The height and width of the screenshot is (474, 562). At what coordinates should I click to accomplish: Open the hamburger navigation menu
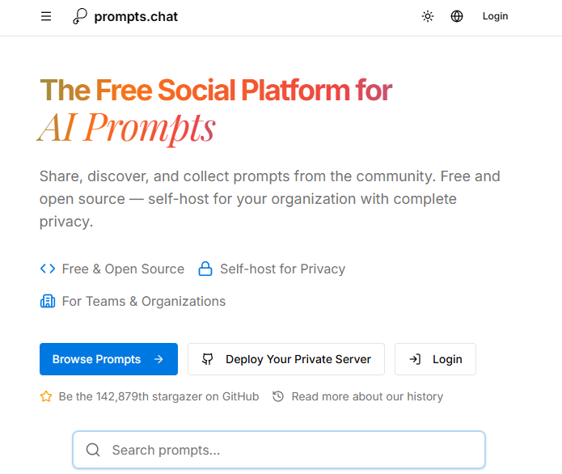(46, 16)
